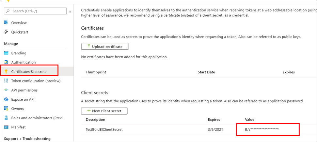The width and height of the screenshot is (317, 142).
Task: Click the New client secret button
Action: [x=104, y=111]
